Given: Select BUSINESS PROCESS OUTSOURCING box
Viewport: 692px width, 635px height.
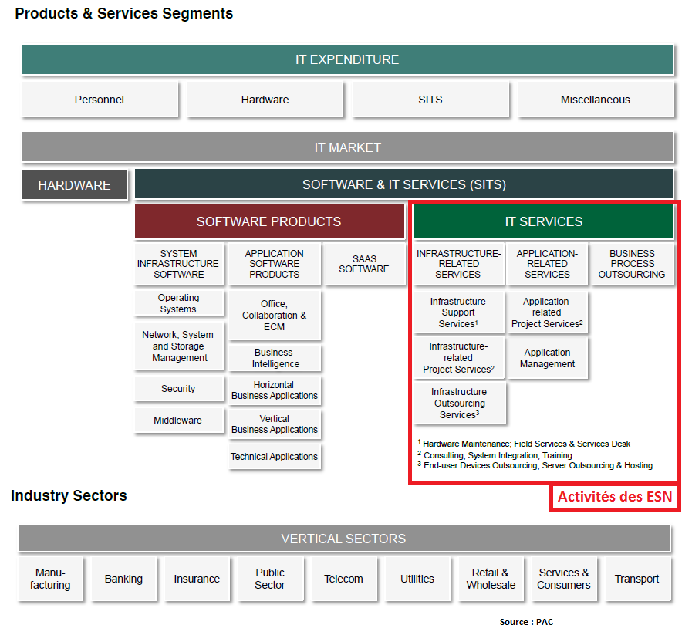Looking at the screenshot, I should coord(632,264).
